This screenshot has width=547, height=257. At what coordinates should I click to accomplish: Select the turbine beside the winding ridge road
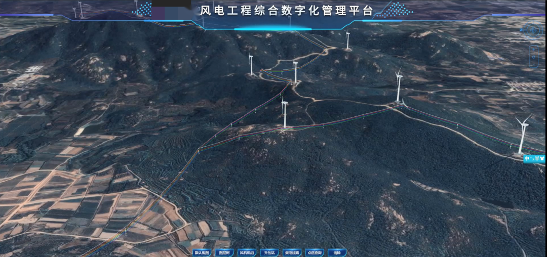pyautogui.click(x=295, y=72)
